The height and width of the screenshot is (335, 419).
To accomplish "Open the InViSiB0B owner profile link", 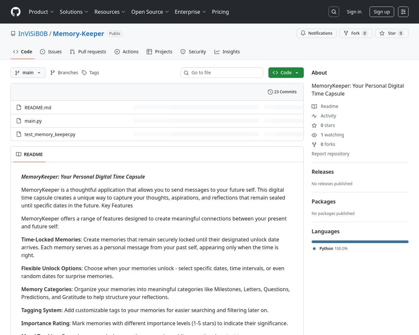I will (33, 34).
